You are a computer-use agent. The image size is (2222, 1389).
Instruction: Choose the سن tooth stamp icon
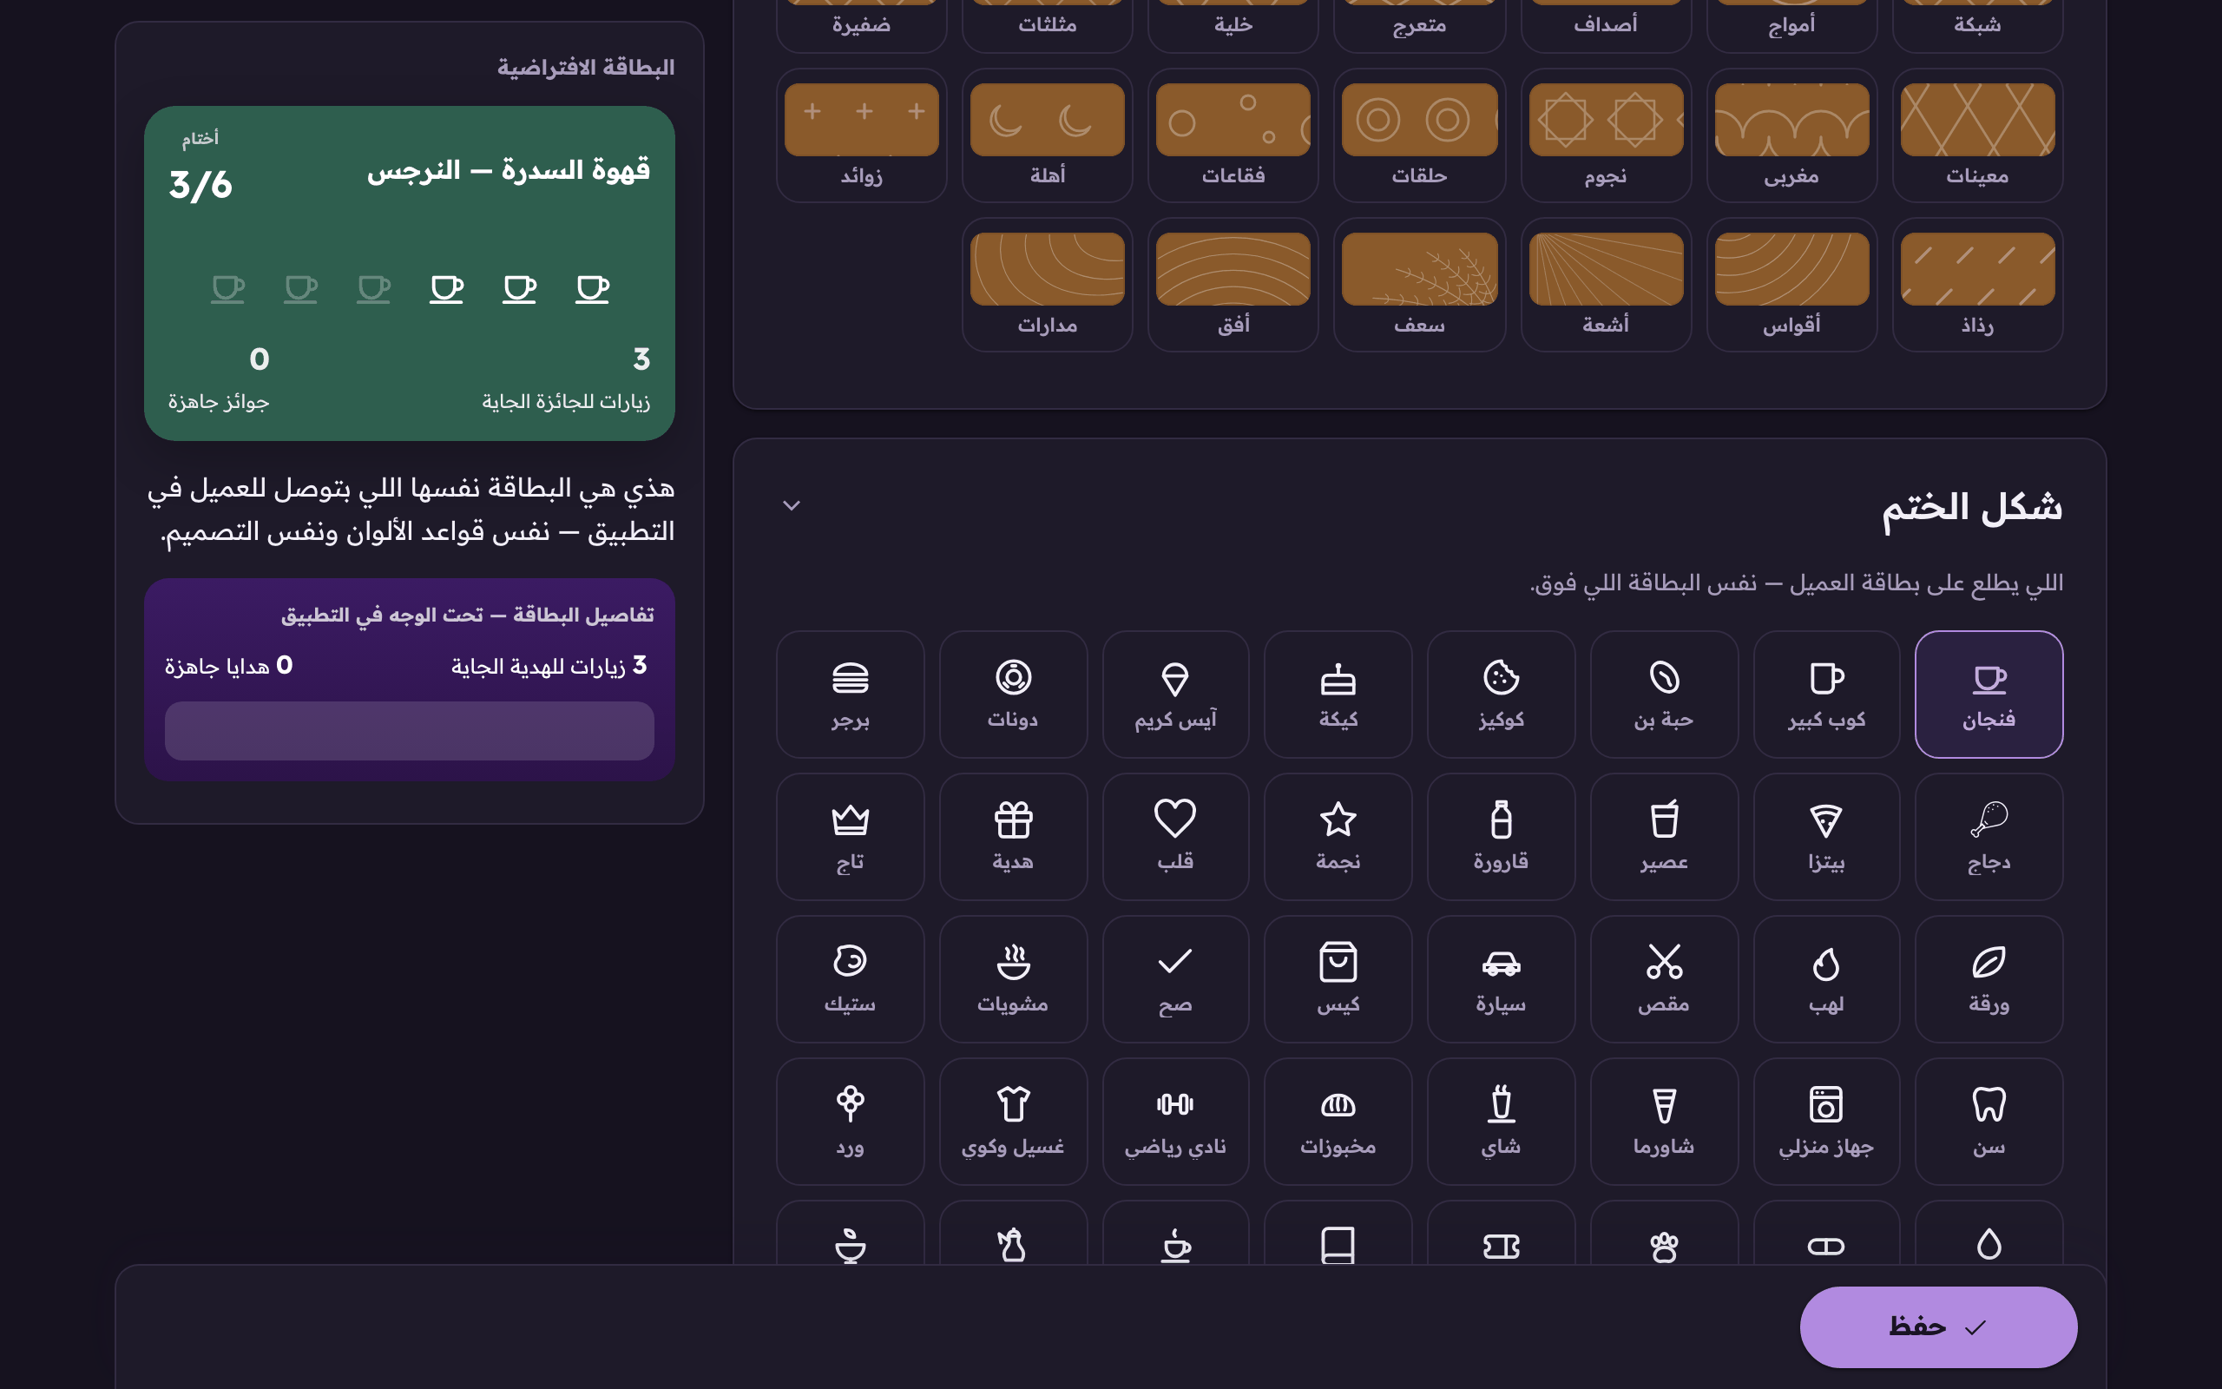[1989, 1122]
